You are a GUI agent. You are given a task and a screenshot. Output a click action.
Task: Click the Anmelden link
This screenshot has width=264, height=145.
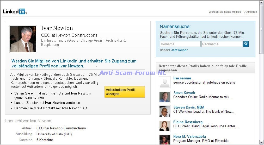coord(250,12)
